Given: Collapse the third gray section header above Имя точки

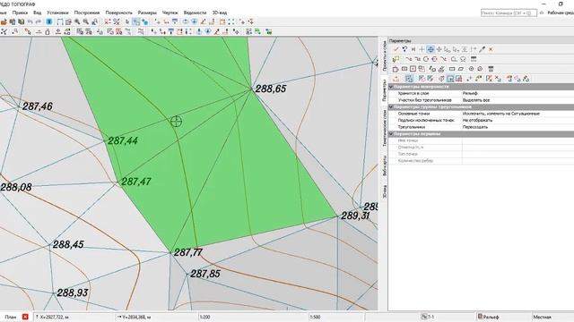Looking at the screenshot, I should 391,134.
